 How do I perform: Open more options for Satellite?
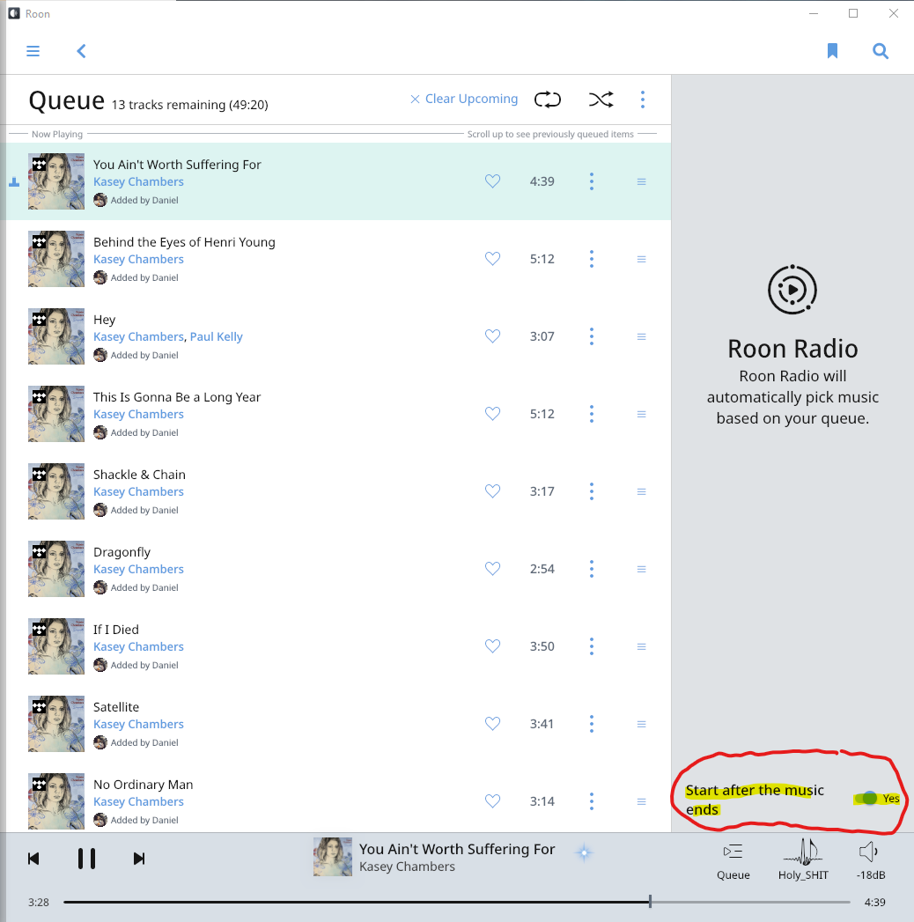point(592,724)
